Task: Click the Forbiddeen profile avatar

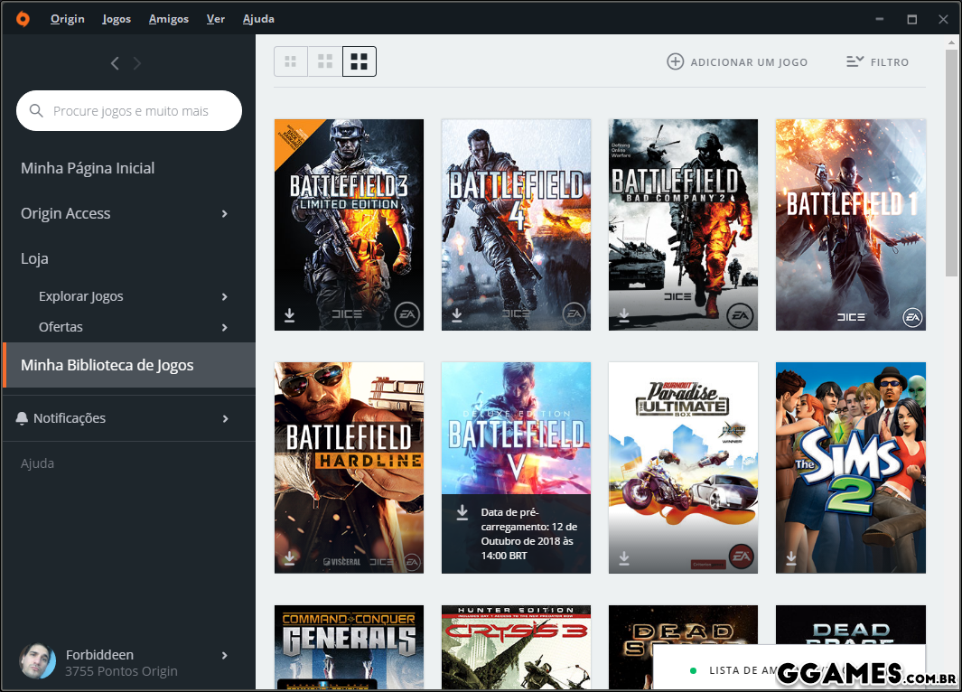Action: (x=37, y=662)
